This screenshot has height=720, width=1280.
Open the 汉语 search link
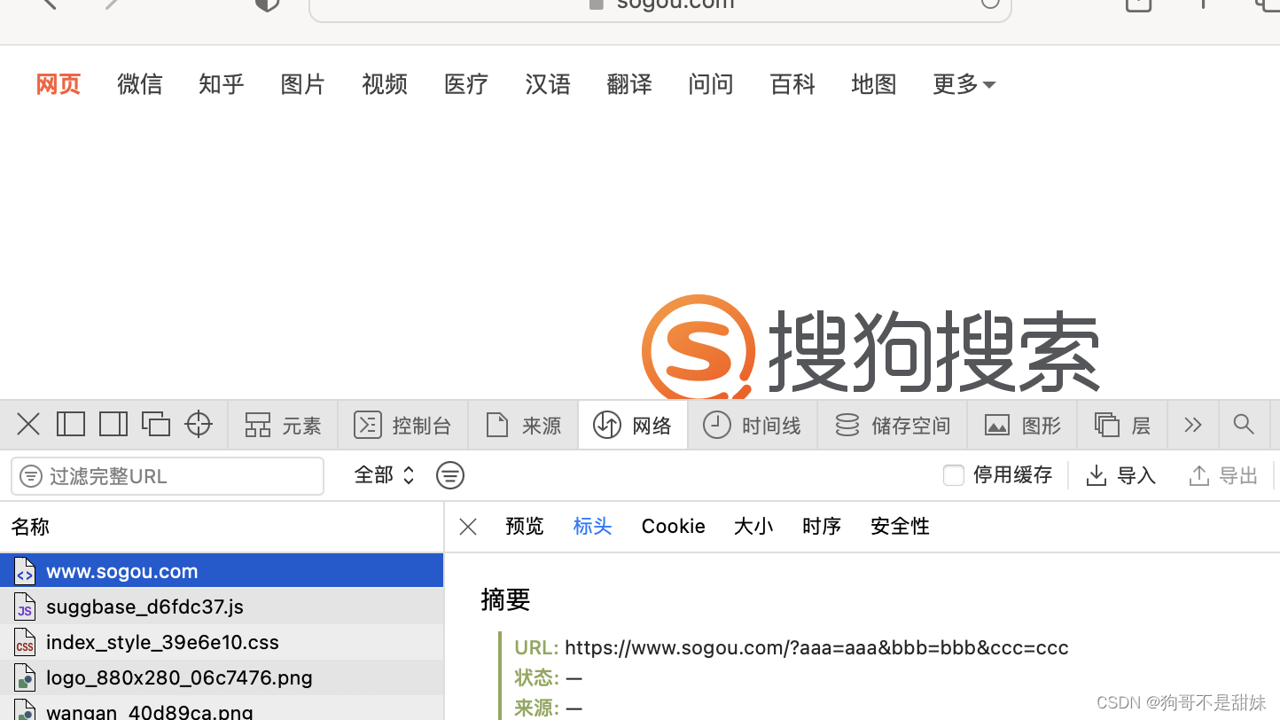[548, 84]
